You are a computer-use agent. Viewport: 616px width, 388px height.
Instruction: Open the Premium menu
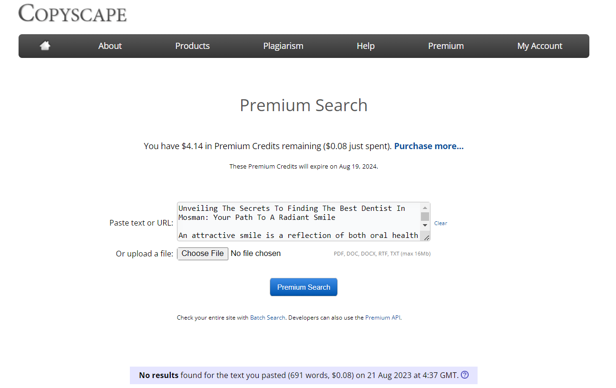[446, 46]
